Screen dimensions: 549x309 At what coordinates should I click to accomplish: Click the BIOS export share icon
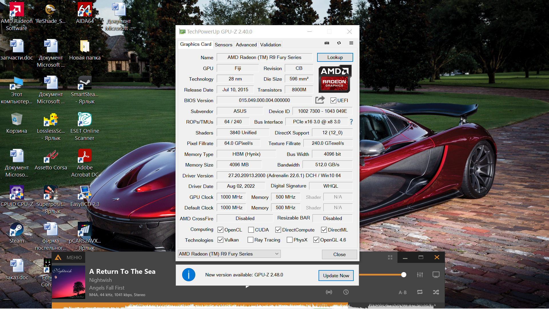point(320,100)
